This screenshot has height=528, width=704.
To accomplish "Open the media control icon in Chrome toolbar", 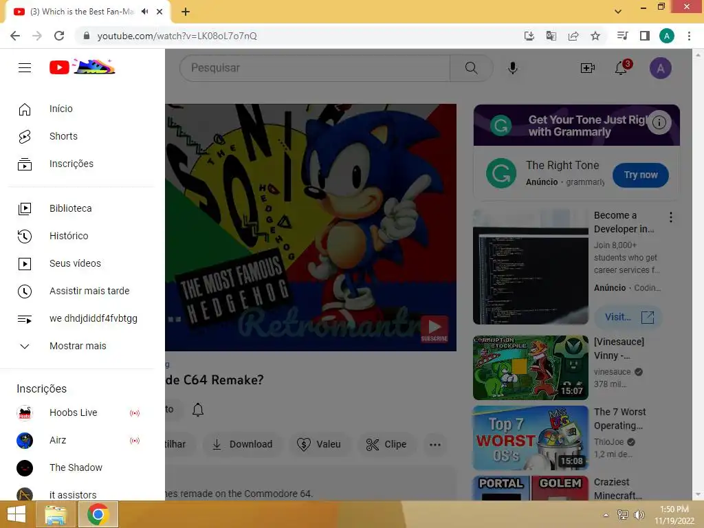I will pyautogui.click(x=623, y=36).
